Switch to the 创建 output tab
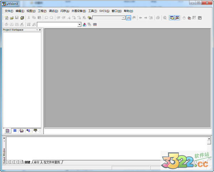 pyautogui.click(x=27, y=162)
